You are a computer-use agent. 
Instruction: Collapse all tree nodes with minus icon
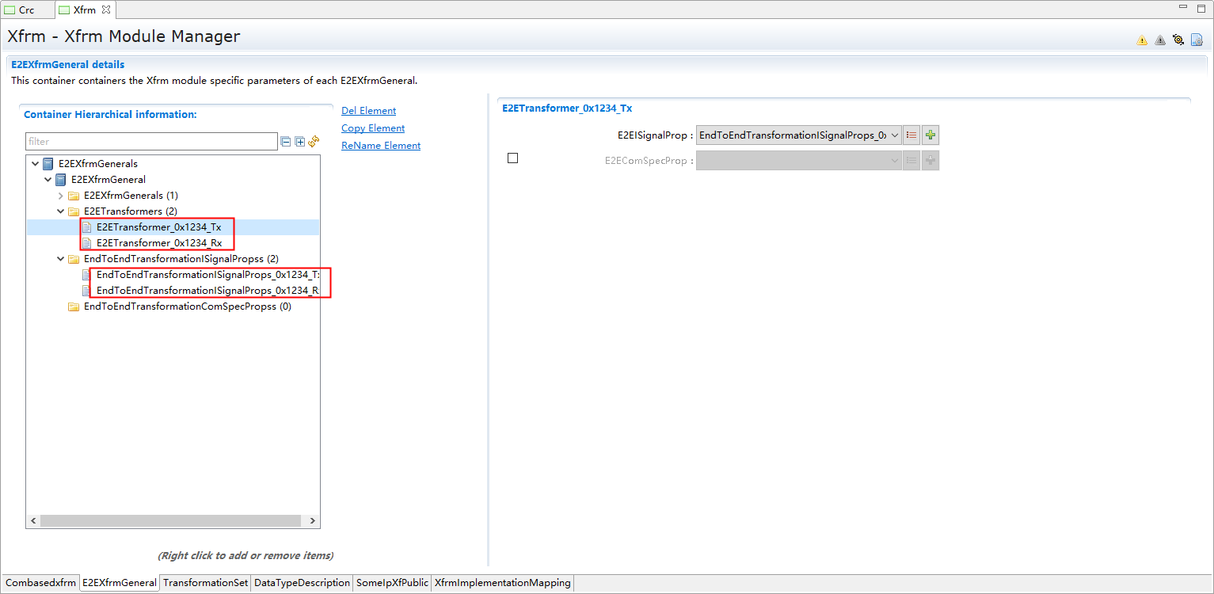tap(285, 142)
